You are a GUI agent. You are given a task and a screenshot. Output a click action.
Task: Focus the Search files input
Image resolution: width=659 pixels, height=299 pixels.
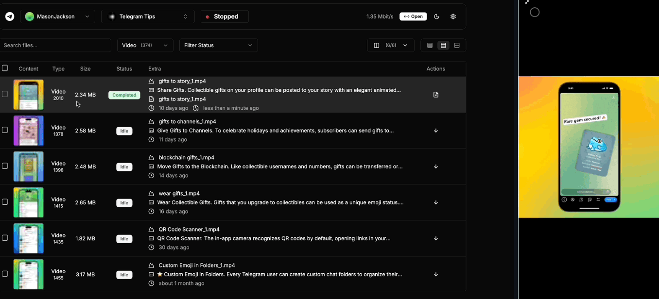(55, 45)
